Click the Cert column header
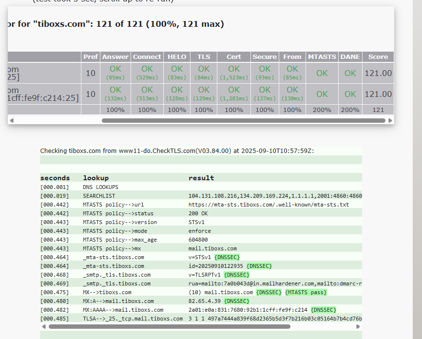This screenshot has height=339, width=422. 234,57
